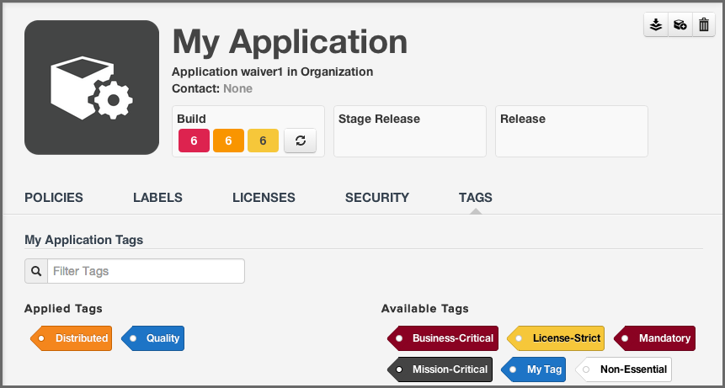Click the Filter Tags input field
This screenshot has width=725, height=388.
(147, 271)
